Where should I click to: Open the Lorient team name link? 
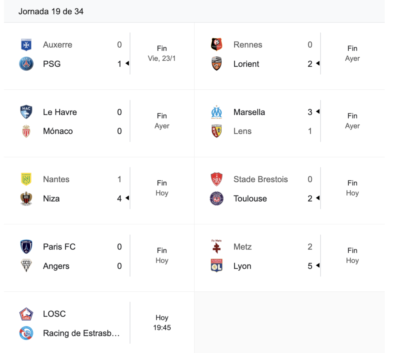[x=246, y=64]
